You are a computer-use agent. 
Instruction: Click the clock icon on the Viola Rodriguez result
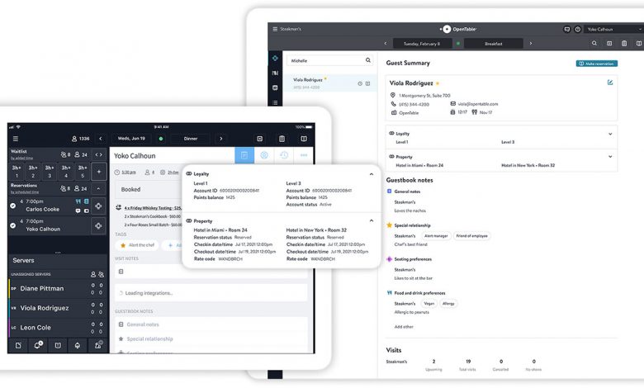[x=360, y=83]
